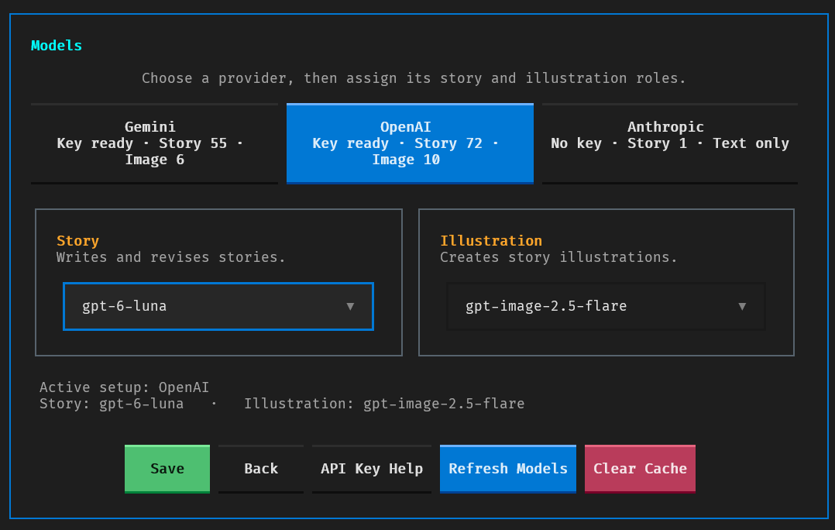This screenshot has width=835, height=530.
Task: Click the 'Active setup: OpenAI' status line
Action: 124,387
